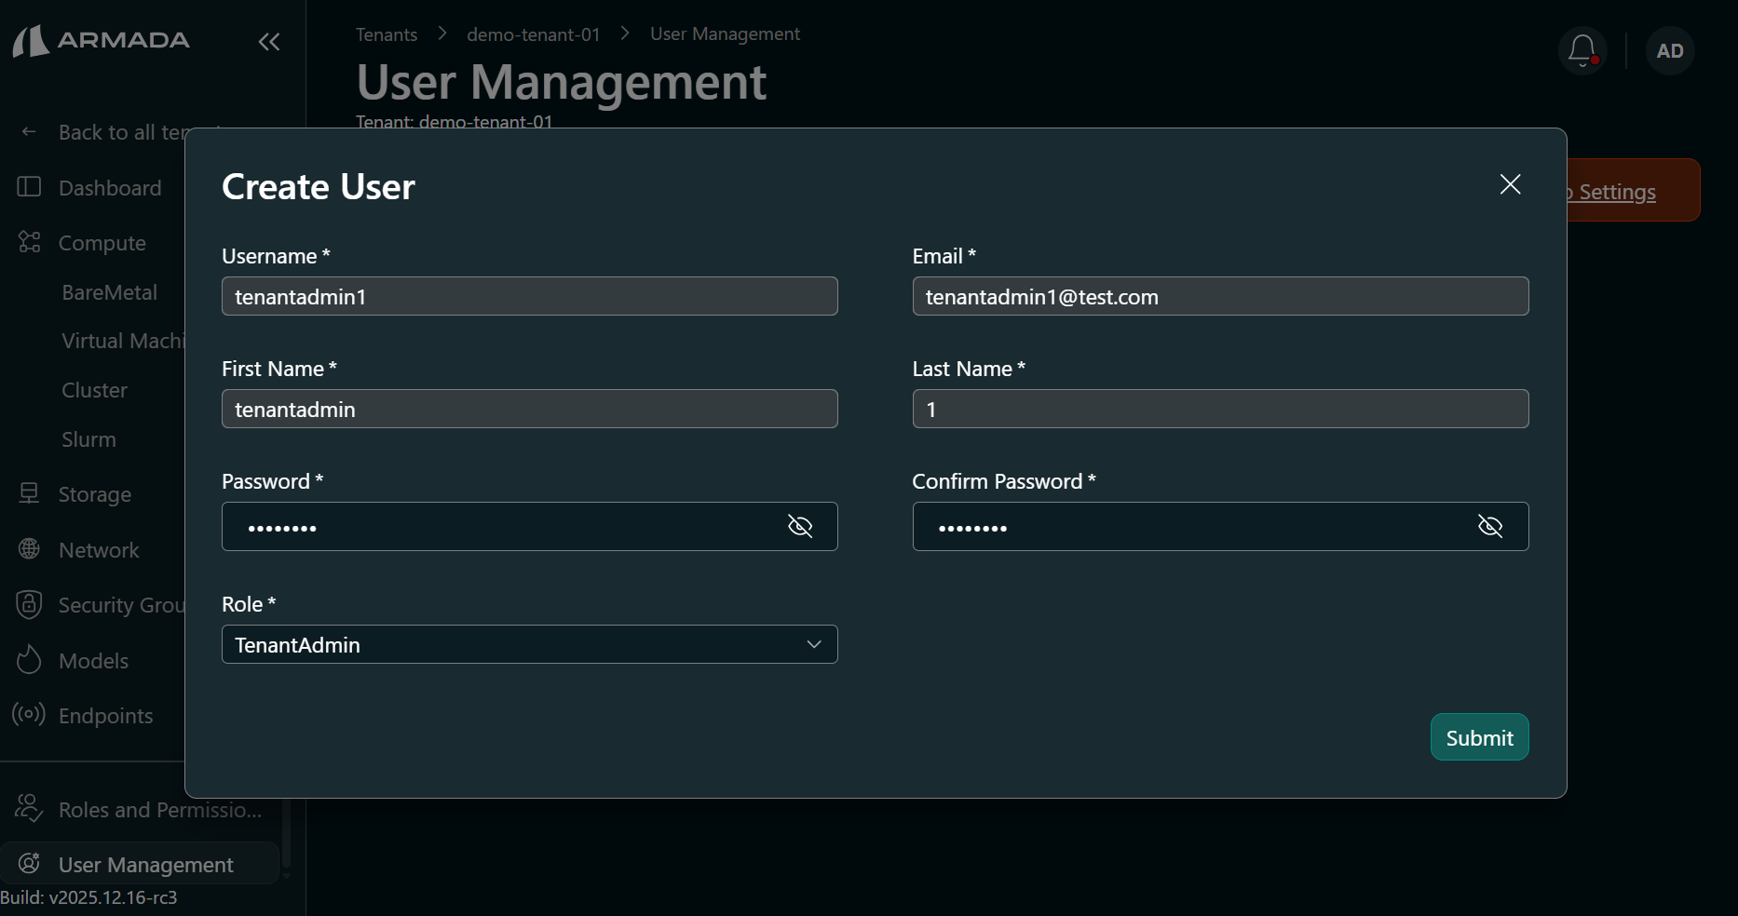Show the Confirm Password text
1738x916 pixels.
1490,526
